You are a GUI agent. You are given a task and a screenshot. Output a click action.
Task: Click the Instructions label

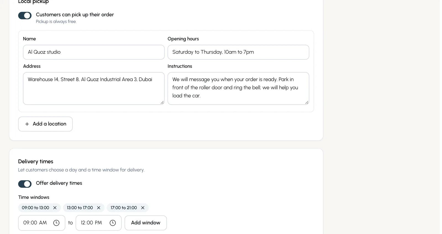180,66
